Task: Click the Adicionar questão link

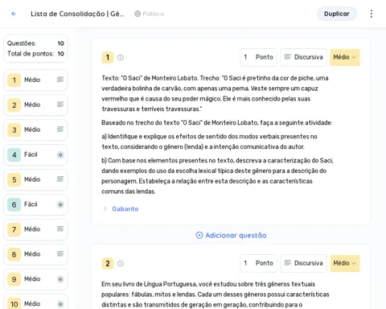Action: click(231, 235)
